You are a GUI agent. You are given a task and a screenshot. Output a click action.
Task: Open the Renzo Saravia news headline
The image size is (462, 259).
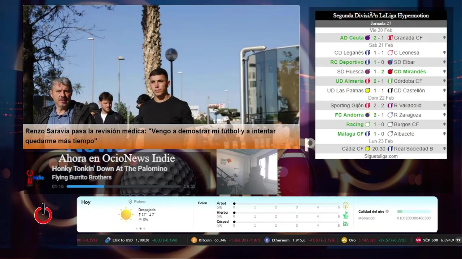pyautogui.click(x=151, y=136)
